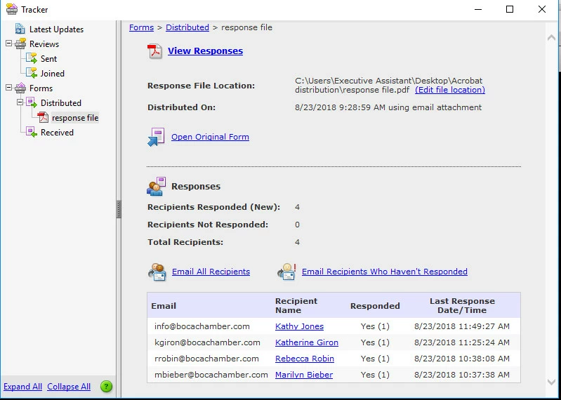Screen dimensions: 561x400
Task: Open the Forms breadcrumb link
Action: 141,27
